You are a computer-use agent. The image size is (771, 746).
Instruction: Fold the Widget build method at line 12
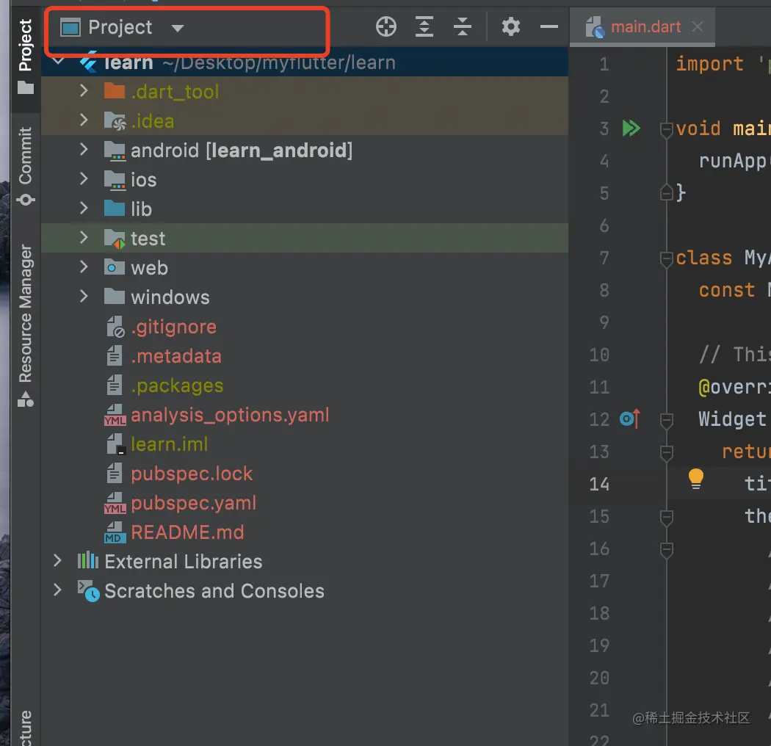click(666, 421)
